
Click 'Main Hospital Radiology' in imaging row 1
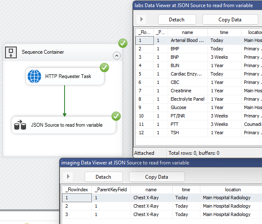(231, 198)
